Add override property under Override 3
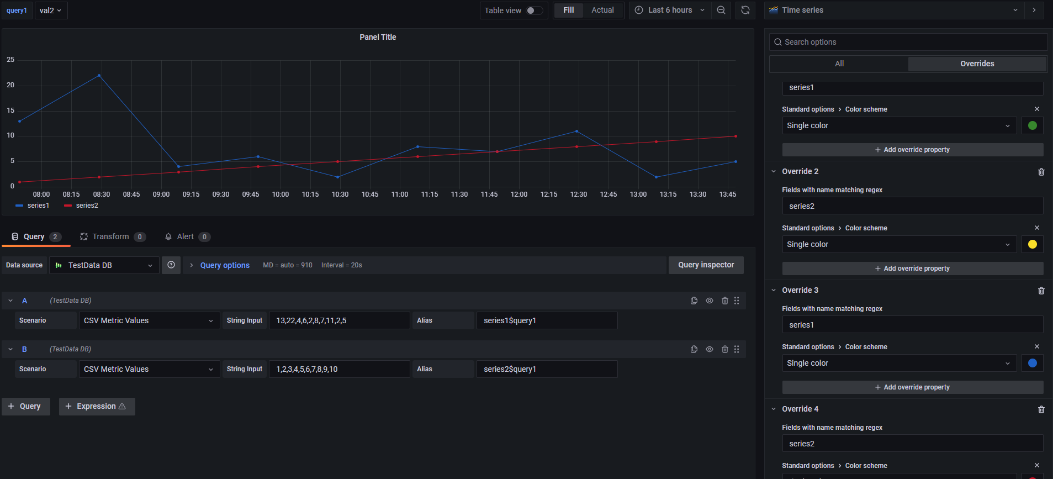1053x479 pixels. 913,387
